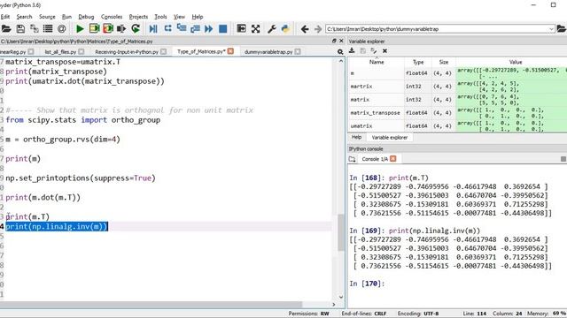Open the Search menu
The image size is (567, 318).
click(x=24, y=17)
